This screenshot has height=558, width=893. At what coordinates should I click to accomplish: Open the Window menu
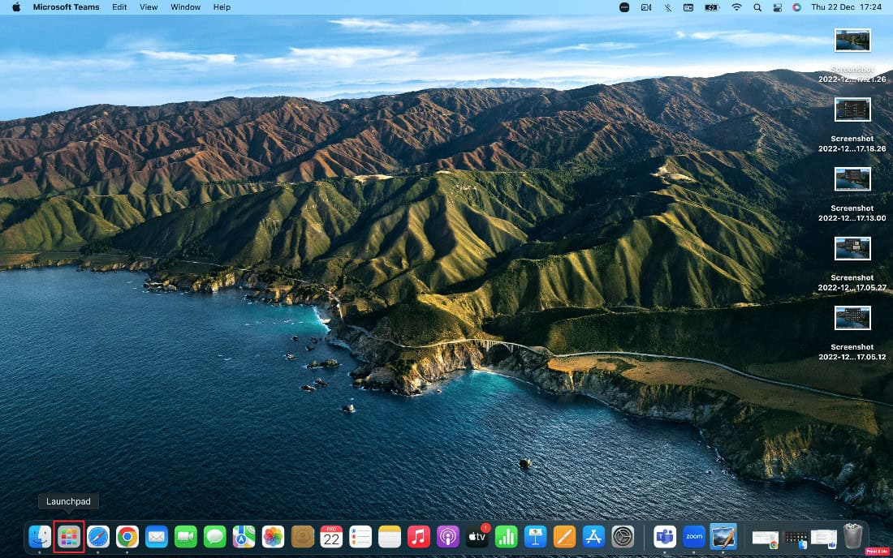[x=186, y=7]
